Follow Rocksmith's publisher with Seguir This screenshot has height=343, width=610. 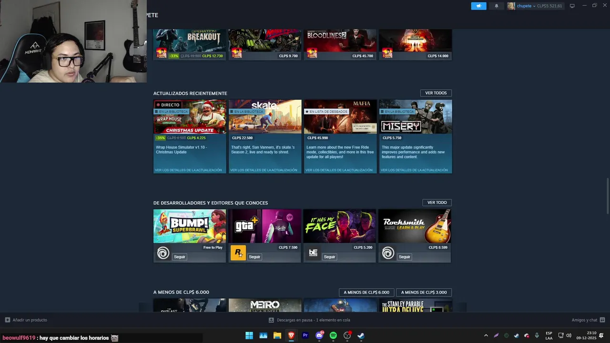coord(405,257)
